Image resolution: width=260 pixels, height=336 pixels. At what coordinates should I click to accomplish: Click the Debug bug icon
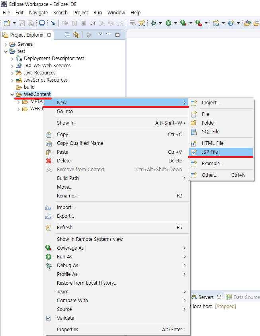[153, 23]
